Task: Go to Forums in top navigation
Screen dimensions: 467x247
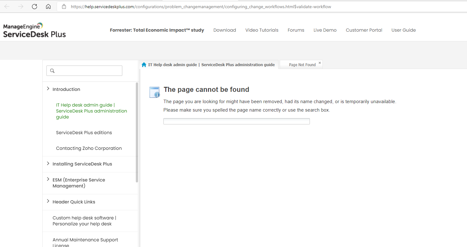Action: pyautogui.click(x=296, y=30)
